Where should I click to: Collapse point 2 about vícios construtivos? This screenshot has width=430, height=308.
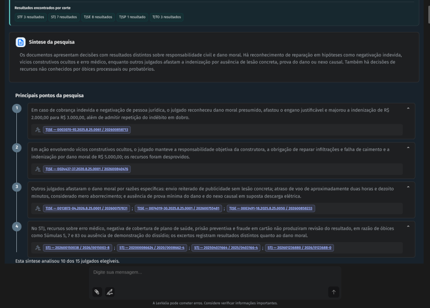point(408,147)
